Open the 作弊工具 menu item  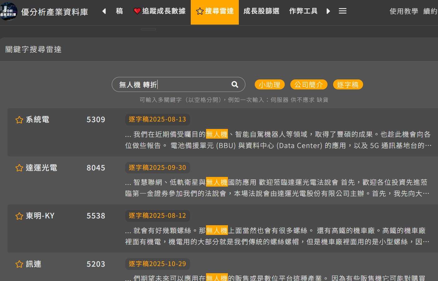(303, 11)
